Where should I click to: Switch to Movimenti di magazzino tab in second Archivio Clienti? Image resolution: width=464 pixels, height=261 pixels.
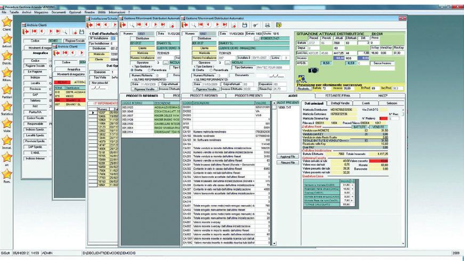71,74
